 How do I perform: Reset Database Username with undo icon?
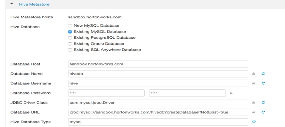click(263, 83)
